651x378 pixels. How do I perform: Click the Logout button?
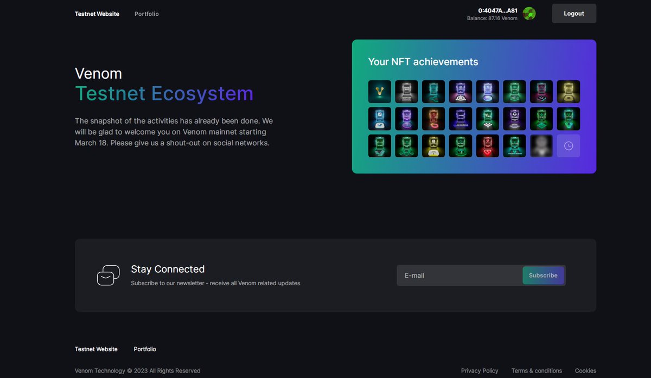coord(574,14)
